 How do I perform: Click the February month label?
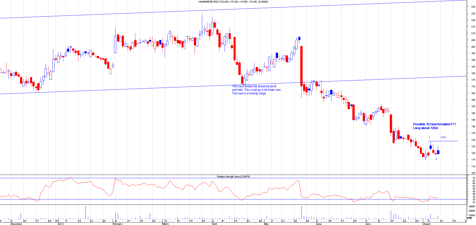coord(118,224)
